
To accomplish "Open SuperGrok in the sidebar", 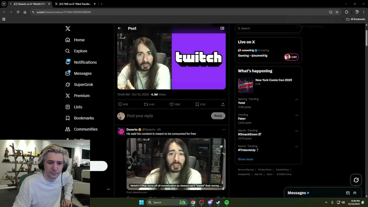I will click(79, 85).
